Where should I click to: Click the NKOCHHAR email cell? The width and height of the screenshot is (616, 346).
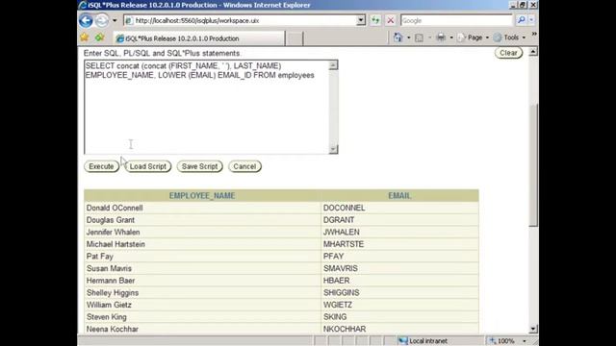[x=400, y=329]
